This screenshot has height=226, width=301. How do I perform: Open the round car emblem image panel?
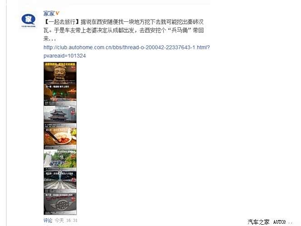tap(60, 204)
